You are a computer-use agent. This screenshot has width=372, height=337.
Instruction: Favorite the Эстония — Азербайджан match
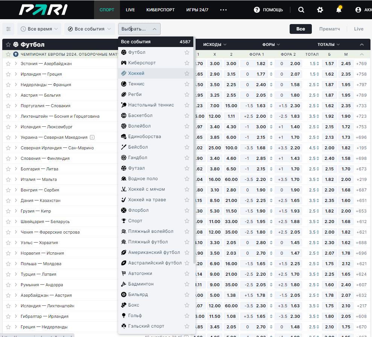8,64
